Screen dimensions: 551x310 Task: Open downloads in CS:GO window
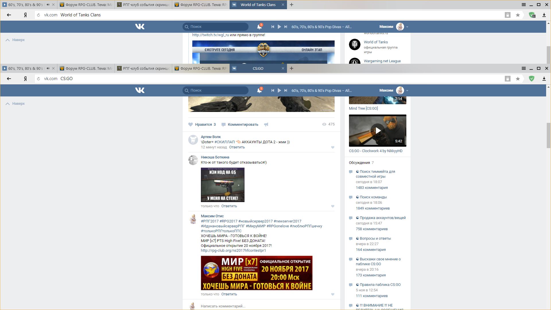click(x=544, y=79)
